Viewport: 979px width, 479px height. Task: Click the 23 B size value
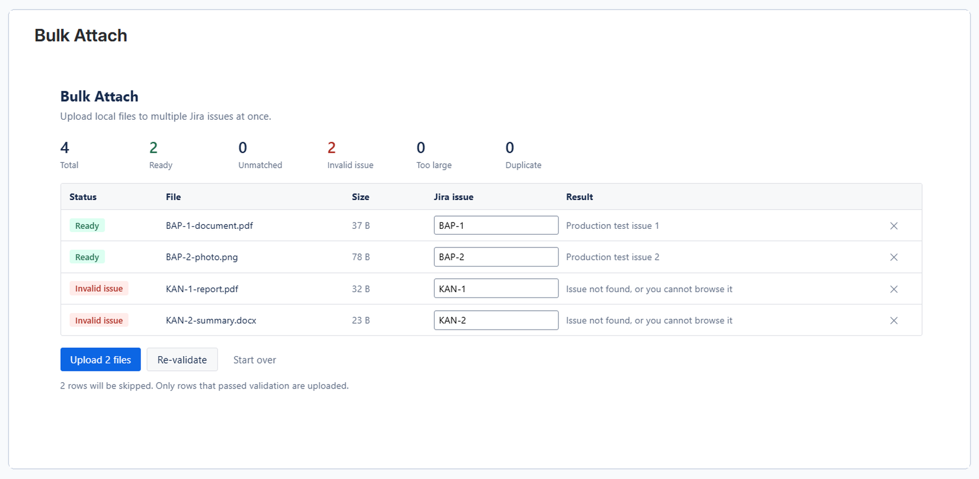click(361, 320)
